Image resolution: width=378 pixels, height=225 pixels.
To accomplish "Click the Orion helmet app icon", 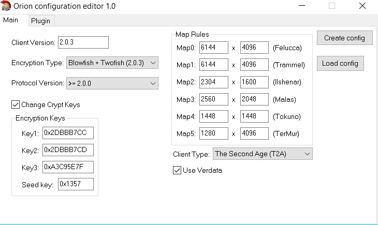I will tap(6, 6).
